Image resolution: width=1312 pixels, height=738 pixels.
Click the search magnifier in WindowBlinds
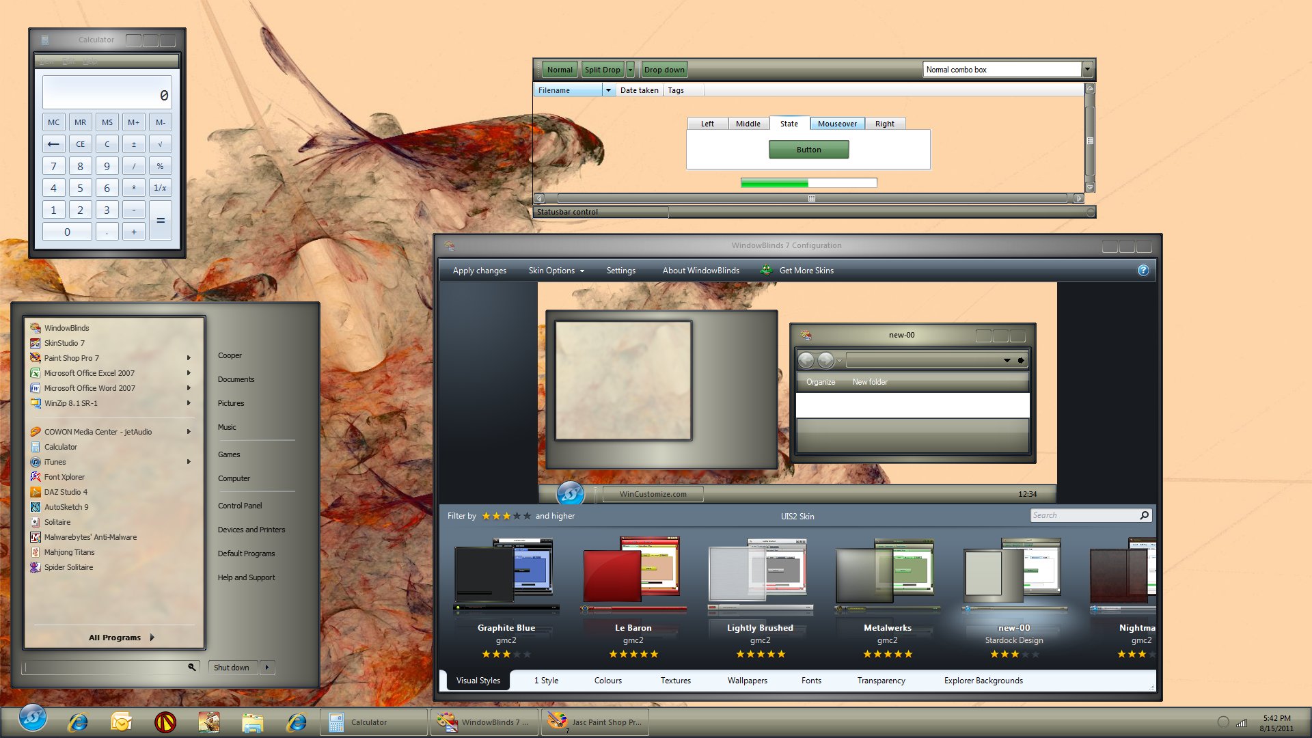pyautogui.click(x=1145, y=515)
